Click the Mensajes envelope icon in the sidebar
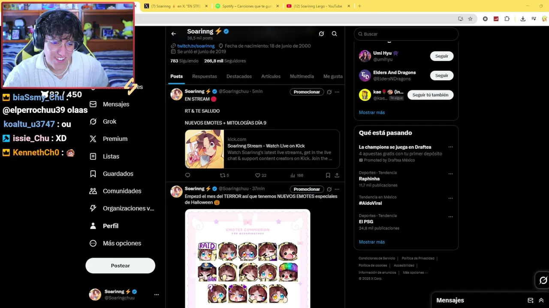 93,104
